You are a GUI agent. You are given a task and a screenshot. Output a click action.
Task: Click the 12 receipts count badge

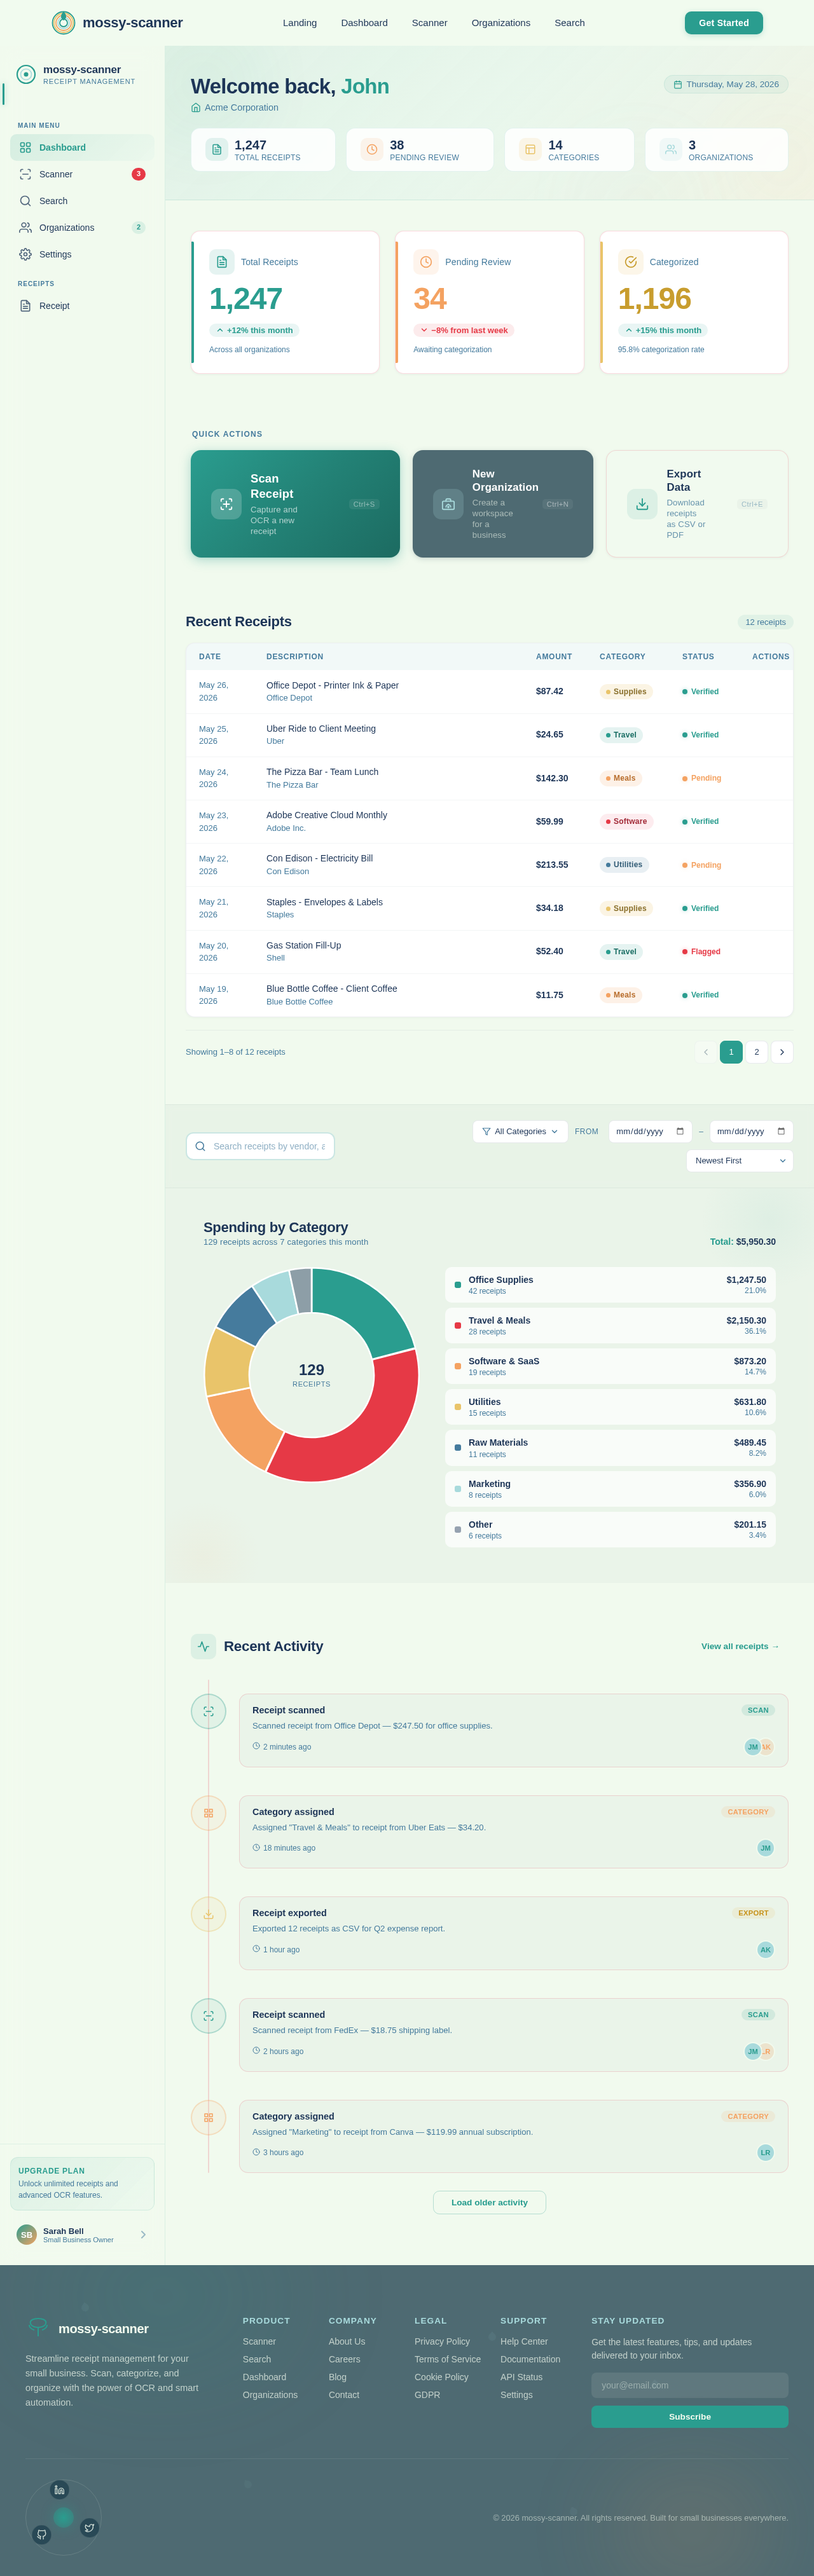tap(765, 622)
